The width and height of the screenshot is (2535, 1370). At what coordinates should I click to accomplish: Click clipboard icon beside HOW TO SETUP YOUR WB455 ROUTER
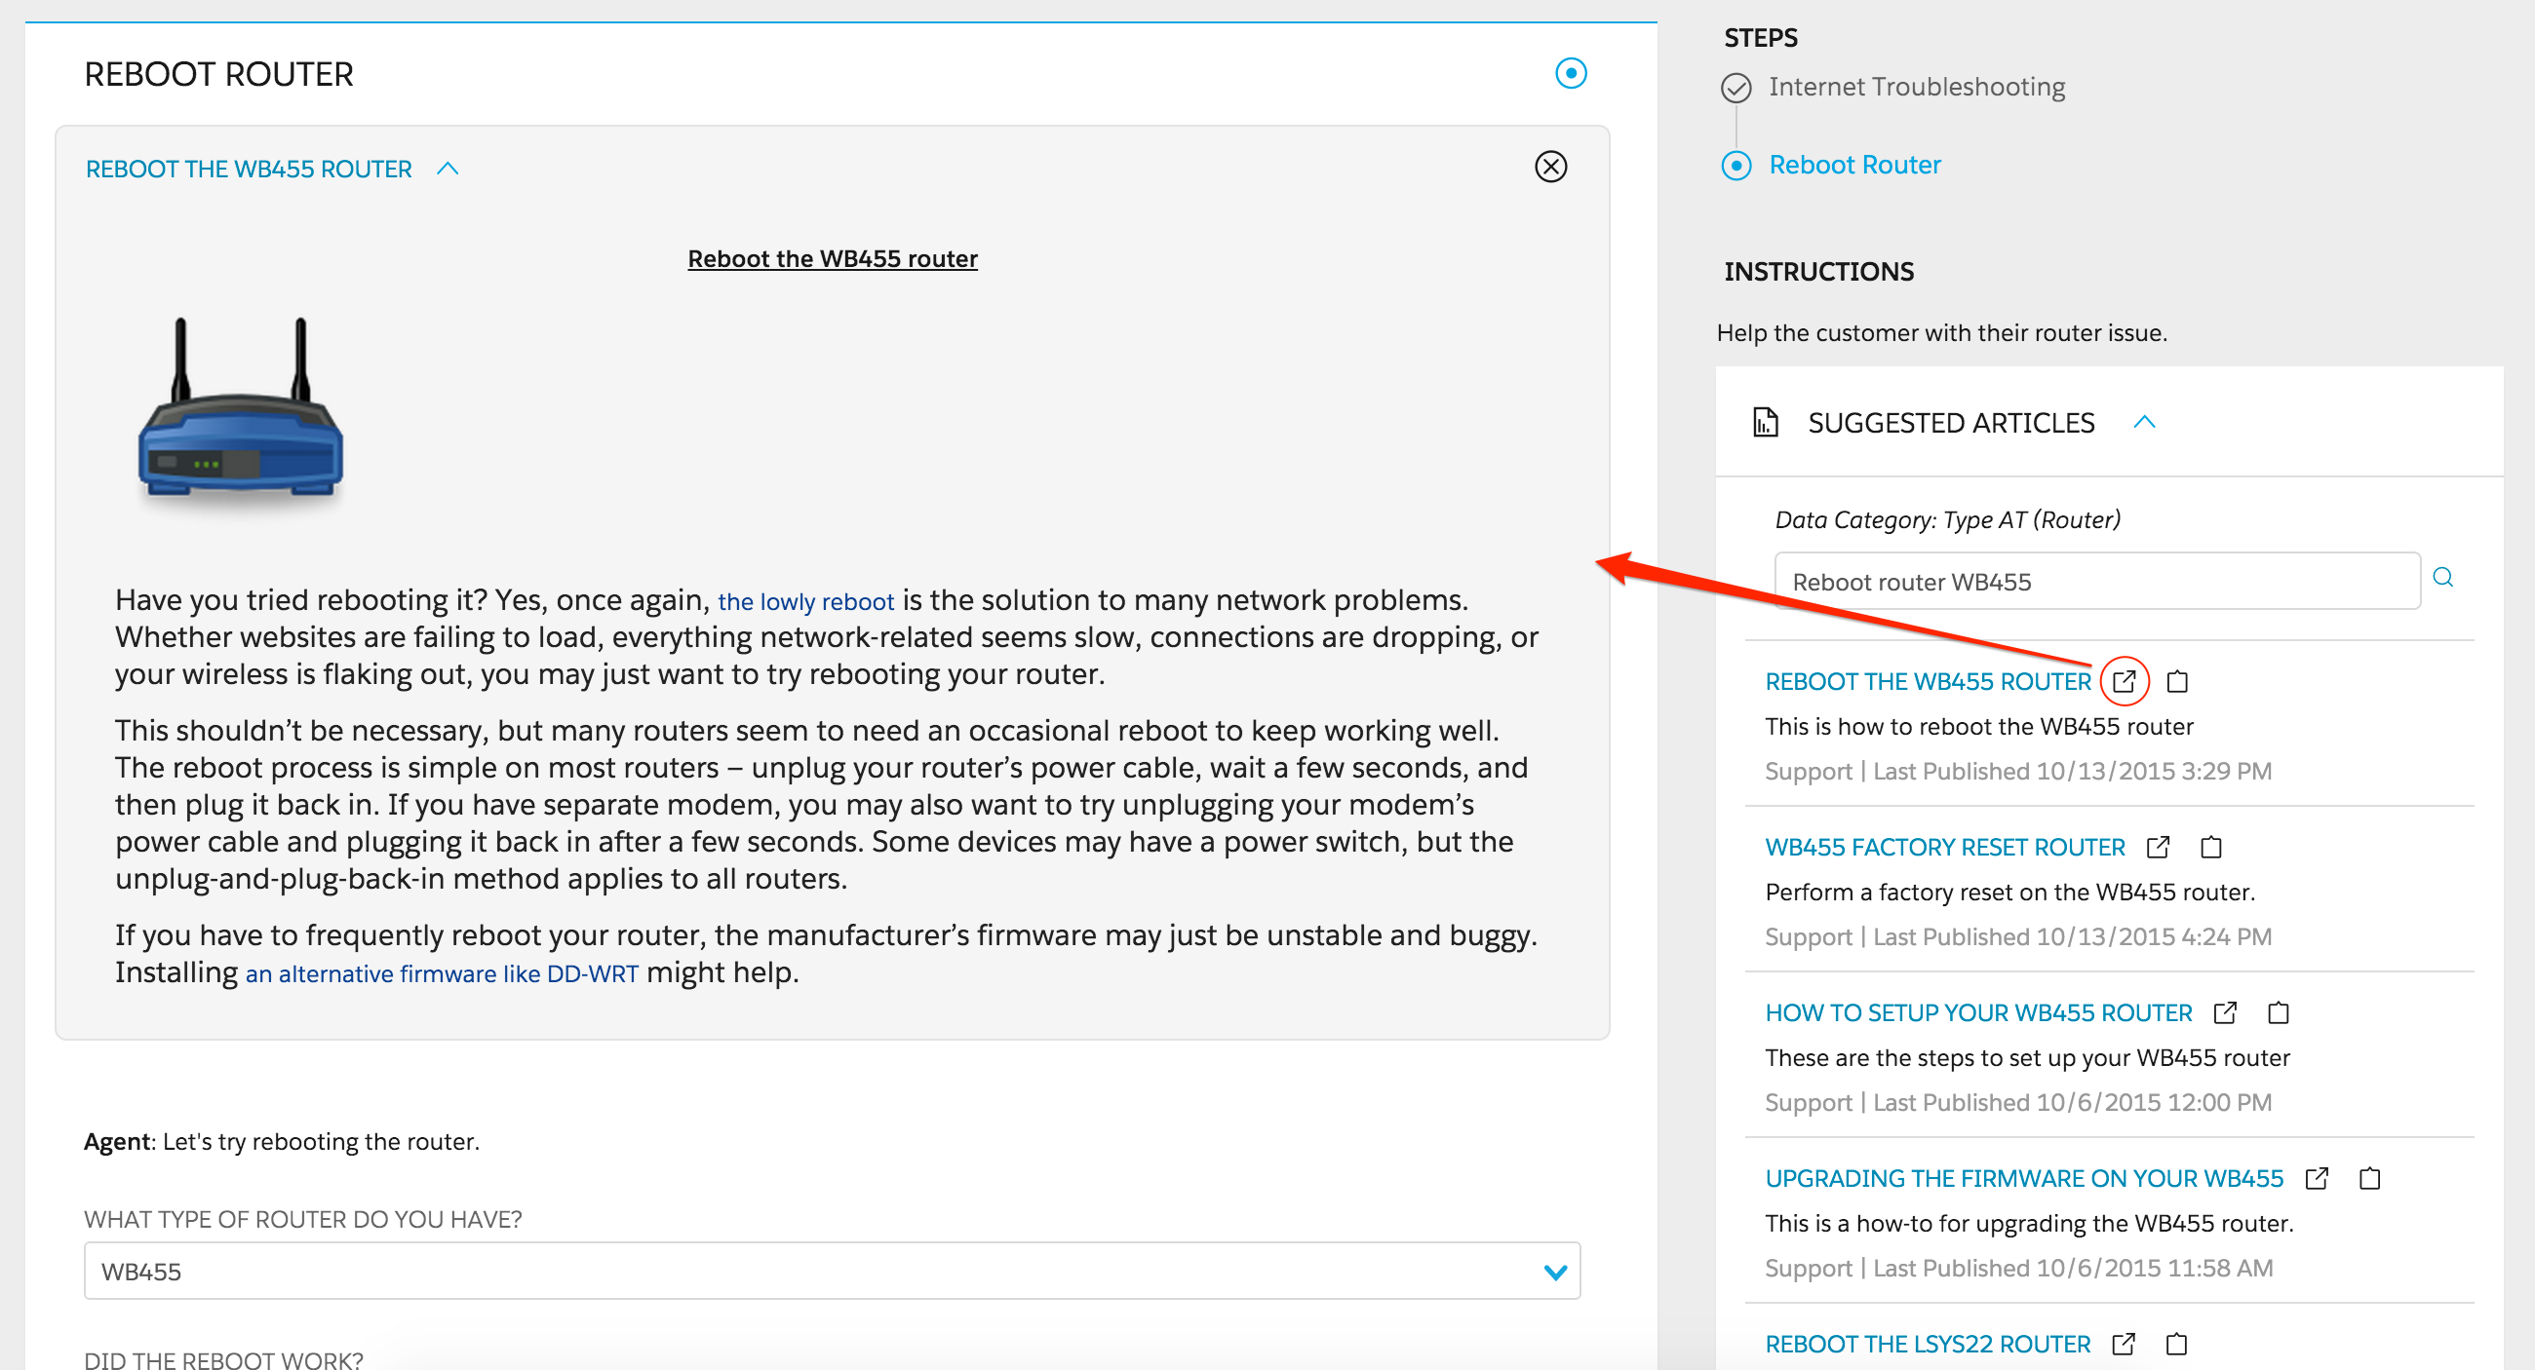point(2278,1012)
